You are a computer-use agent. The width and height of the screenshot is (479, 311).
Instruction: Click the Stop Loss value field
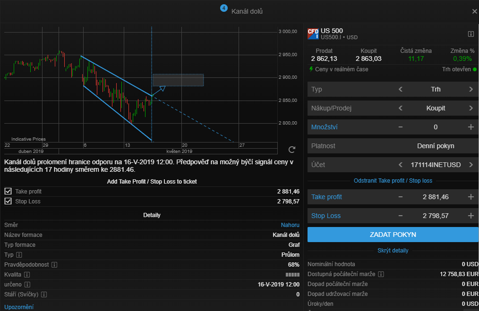[x=436, y=216]
